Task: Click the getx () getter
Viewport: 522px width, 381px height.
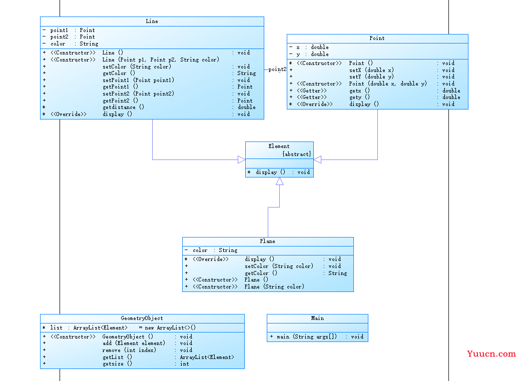Action: tap(359, 91)
